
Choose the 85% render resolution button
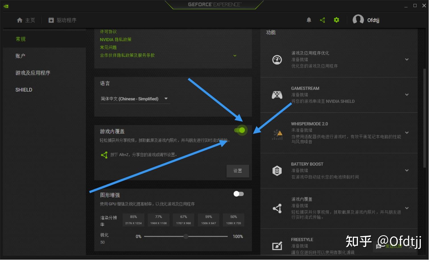134,220
